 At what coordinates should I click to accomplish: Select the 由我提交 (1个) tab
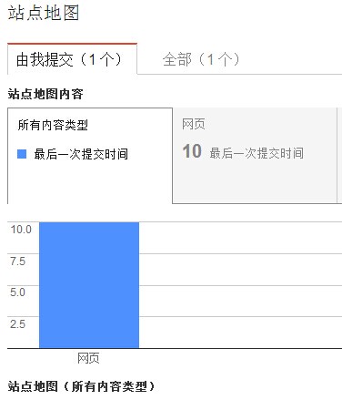[x=72, y=59]
